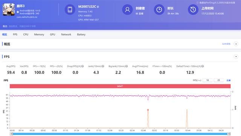
Task: Click the Honkai Impact 3 game app icon
Action: [9, 9]
